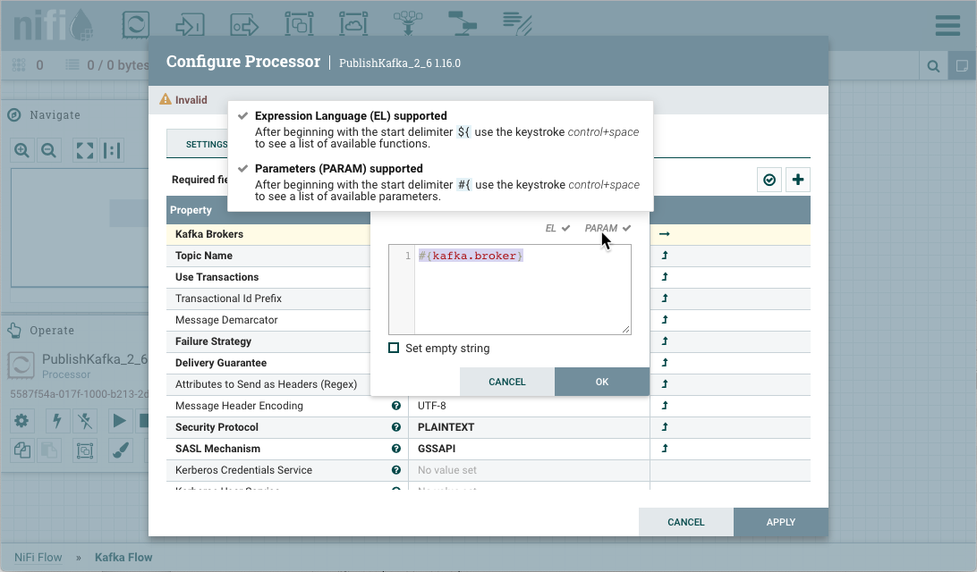This screenshot has width=977, height=572.
Task: Add a new property with plus icon
Action: pos(797,180)
